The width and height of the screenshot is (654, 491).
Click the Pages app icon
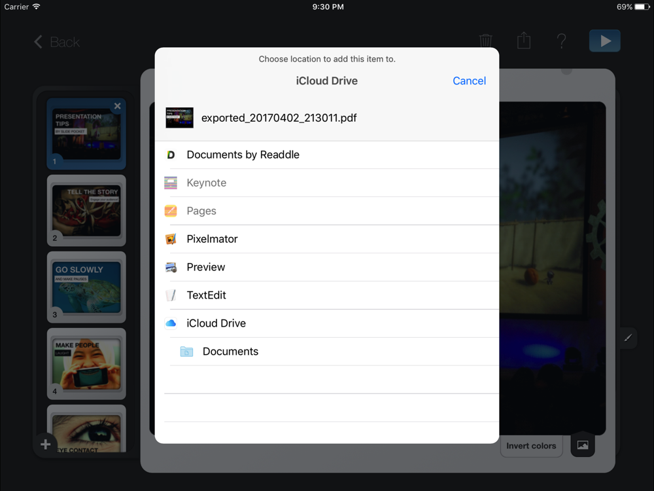click(x=171, y=211)
